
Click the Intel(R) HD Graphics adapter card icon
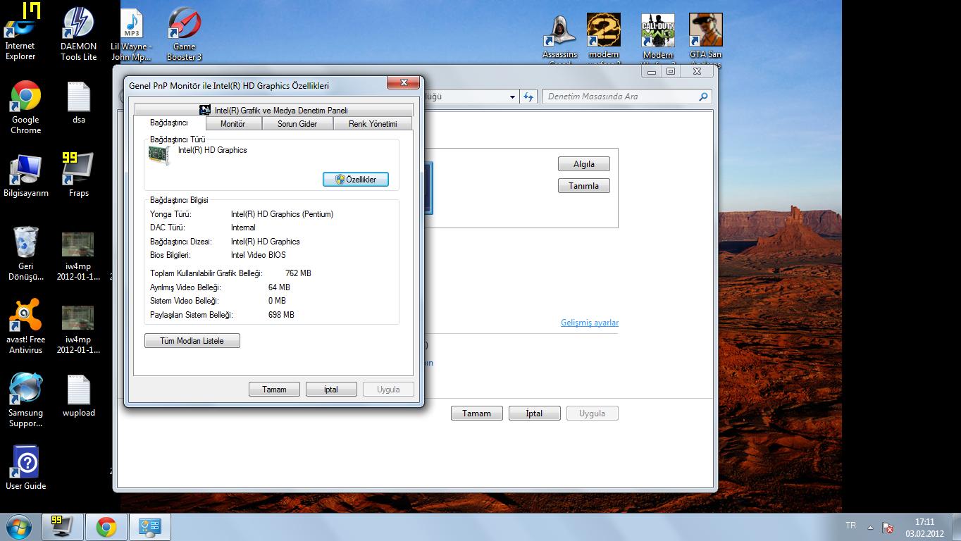click(x=160, y=155)
